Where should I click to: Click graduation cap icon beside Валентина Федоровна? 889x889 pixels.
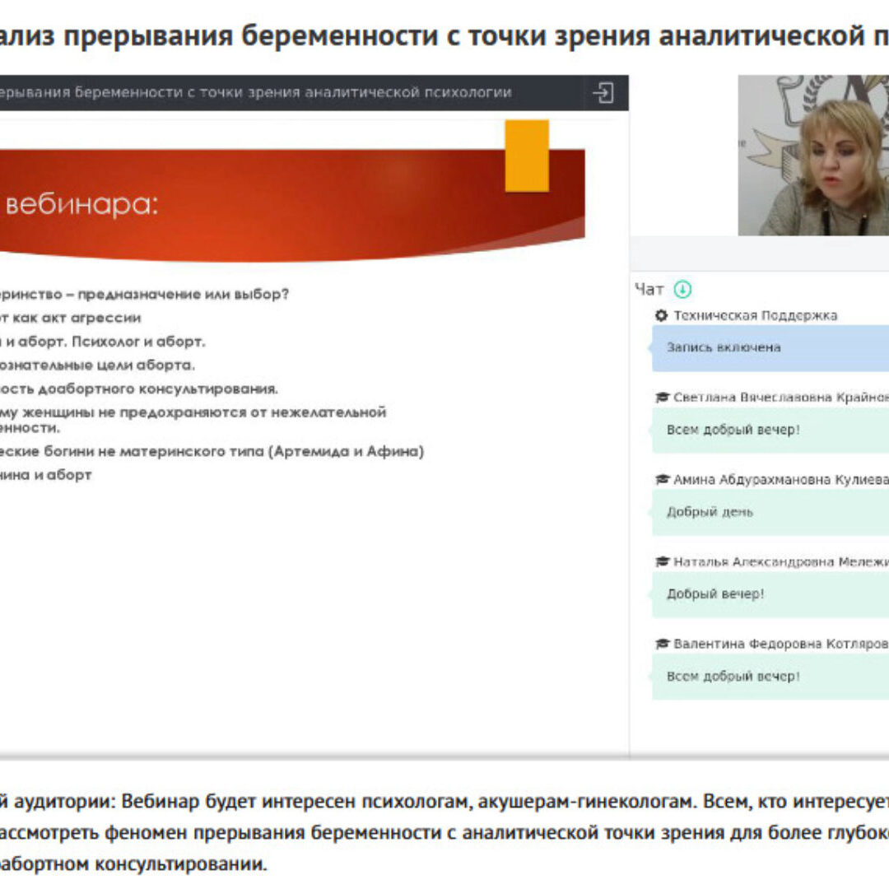coord(661,645)
